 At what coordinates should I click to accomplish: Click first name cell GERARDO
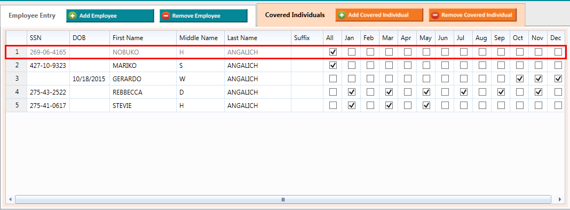coord(143,79)
